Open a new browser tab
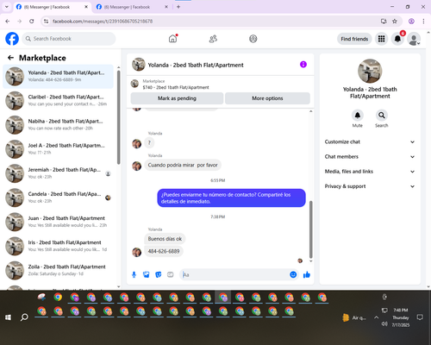This screenshot has width=431, height=345. 178,7
